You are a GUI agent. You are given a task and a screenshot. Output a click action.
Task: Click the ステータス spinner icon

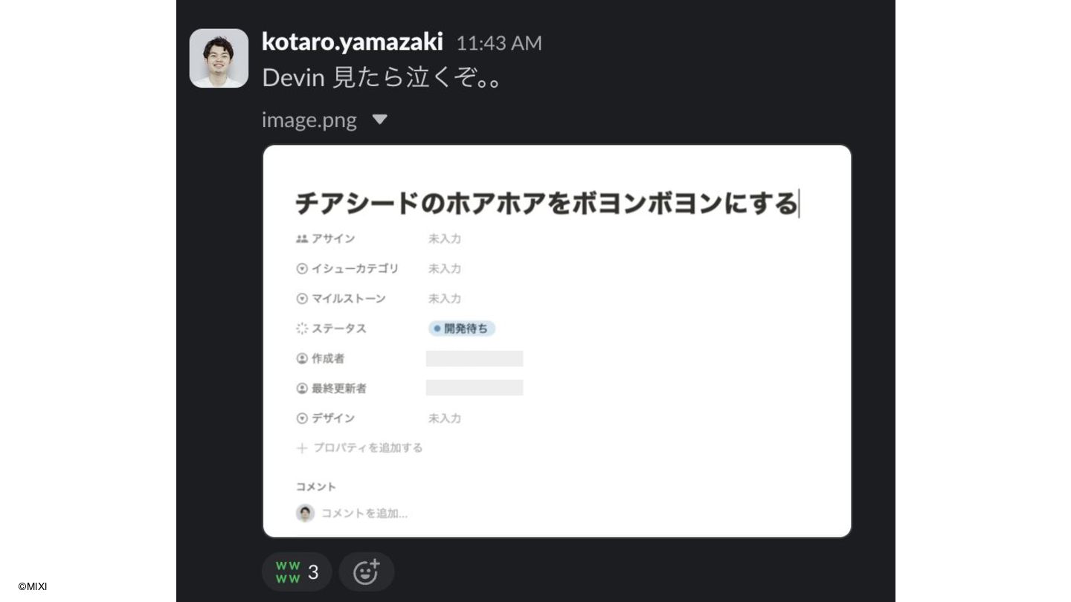click(x=302, y=328)
